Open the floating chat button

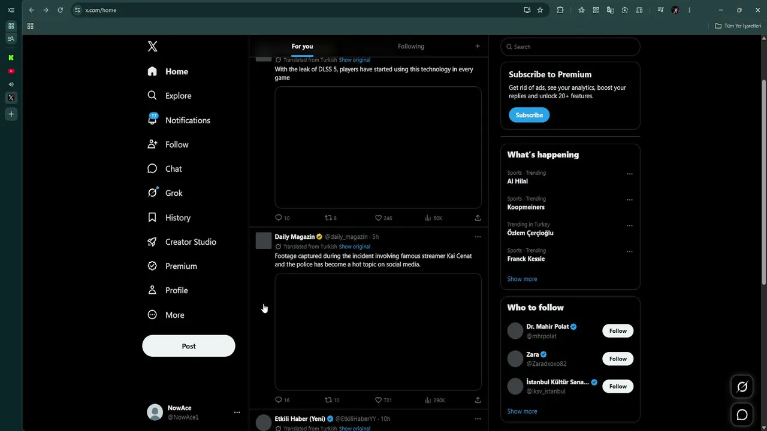pos(742,415)
